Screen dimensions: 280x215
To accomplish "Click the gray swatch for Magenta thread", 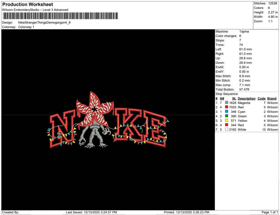I will 227,103.
